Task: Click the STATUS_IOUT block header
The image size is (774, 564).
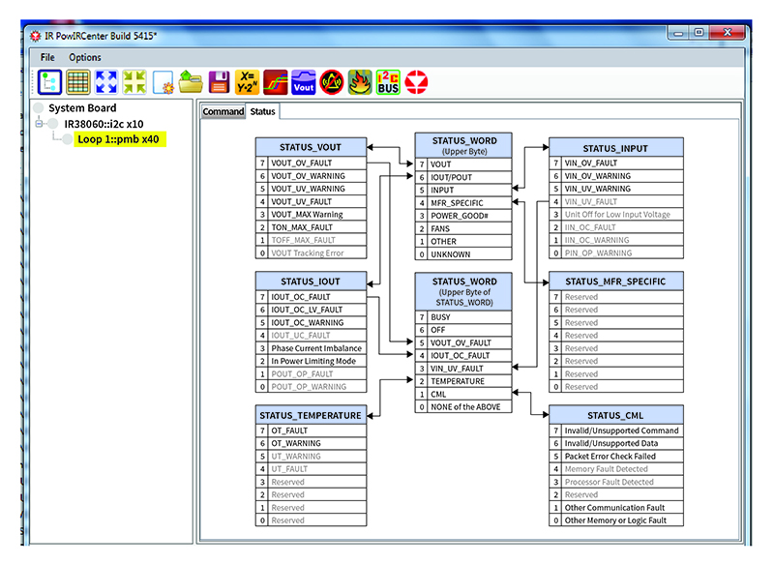Action: point(311,282)
